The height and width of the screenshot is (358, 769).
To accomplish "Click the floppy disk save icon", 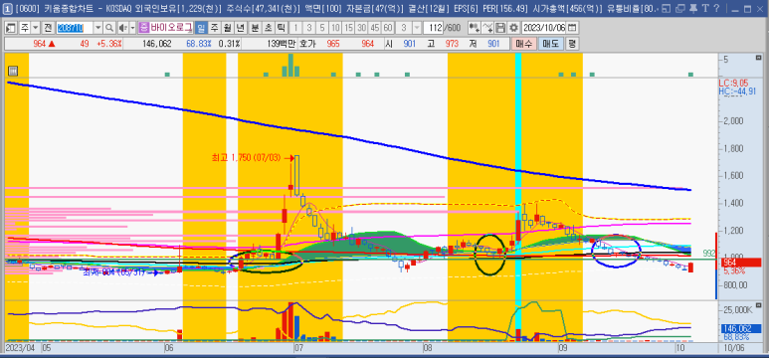I will tap(500, 28).
